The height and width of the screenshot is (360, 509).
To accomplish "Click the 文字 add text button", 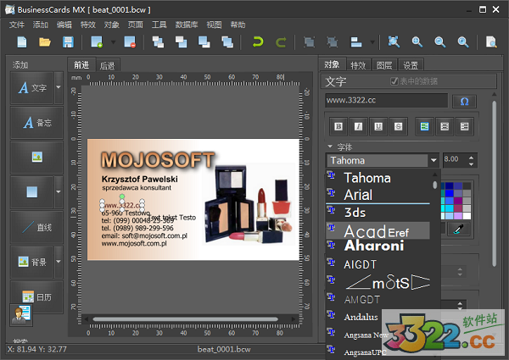I will click(32, 87).
